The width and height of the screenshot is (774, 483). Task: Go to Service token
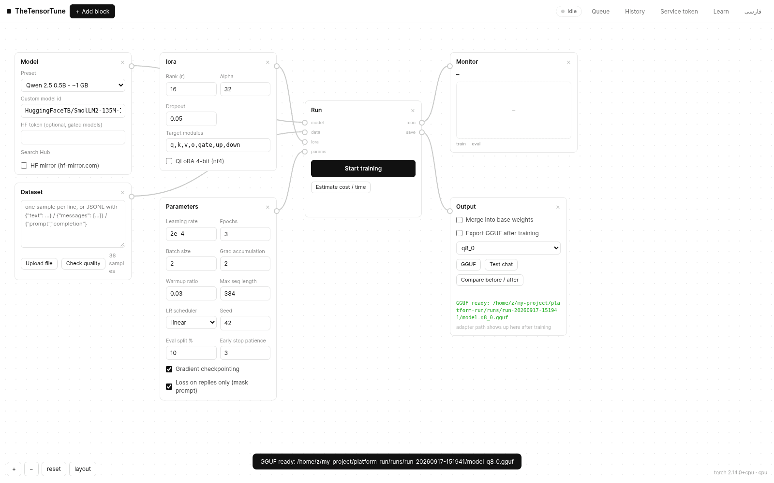click(x=679, y=12)
